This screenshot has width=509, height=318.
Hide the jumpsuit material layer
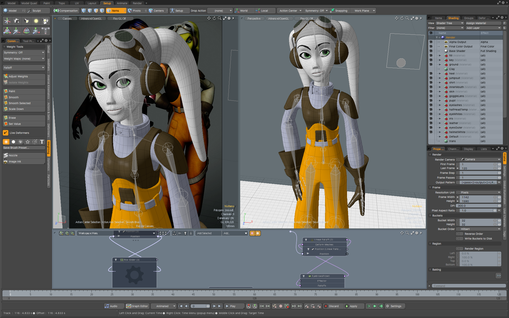(431, 78)
